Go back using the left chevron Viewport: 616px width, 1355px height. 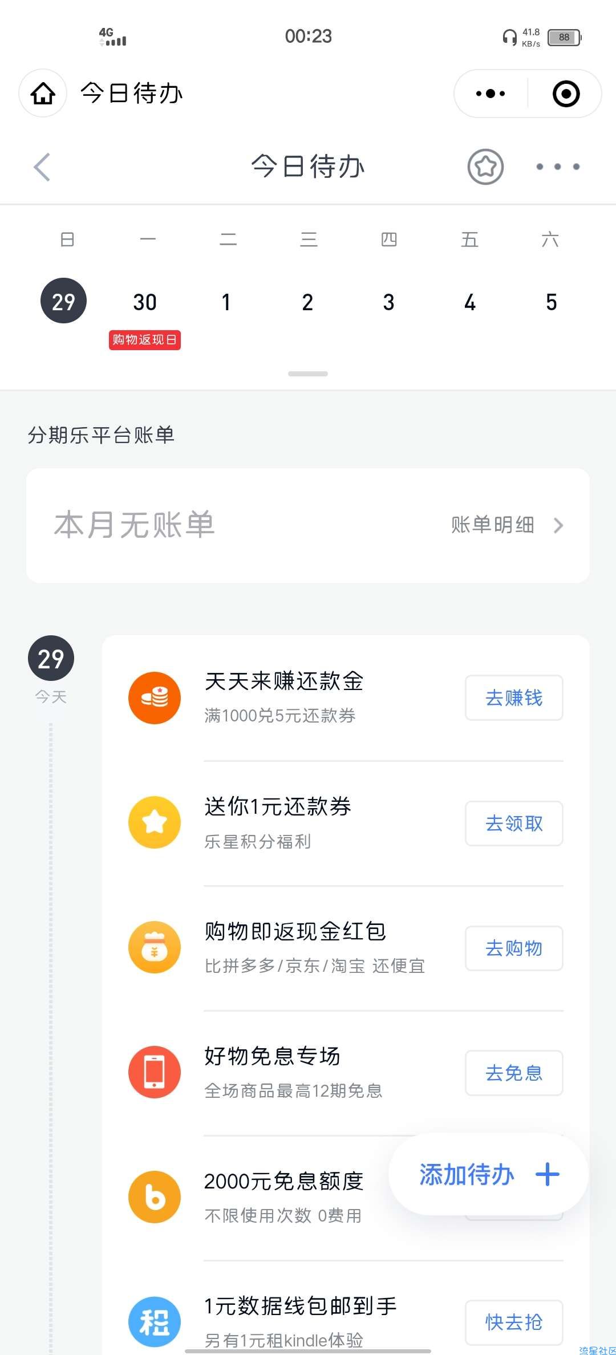point(42,167)
